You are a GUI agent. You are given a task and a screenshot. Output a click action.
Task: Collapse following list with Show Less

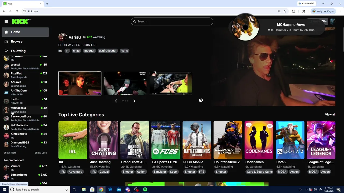(x=41, y=153)
